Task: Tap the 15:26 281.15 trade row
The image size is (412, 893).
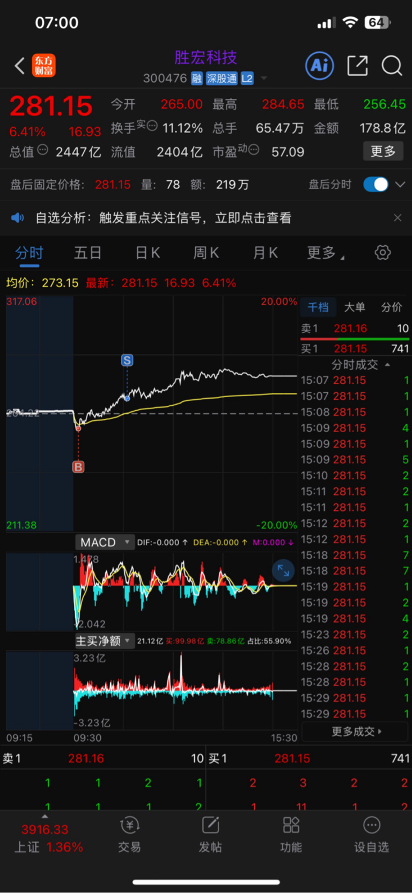Action: click(x=355, y=650)
